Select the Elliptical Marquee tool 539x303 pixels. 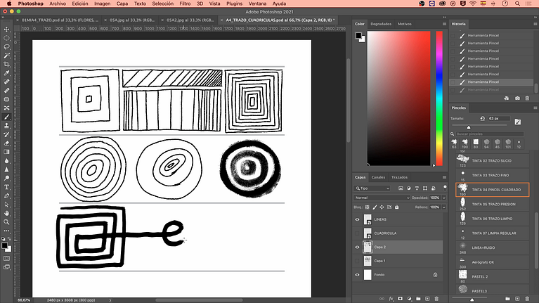6,38
